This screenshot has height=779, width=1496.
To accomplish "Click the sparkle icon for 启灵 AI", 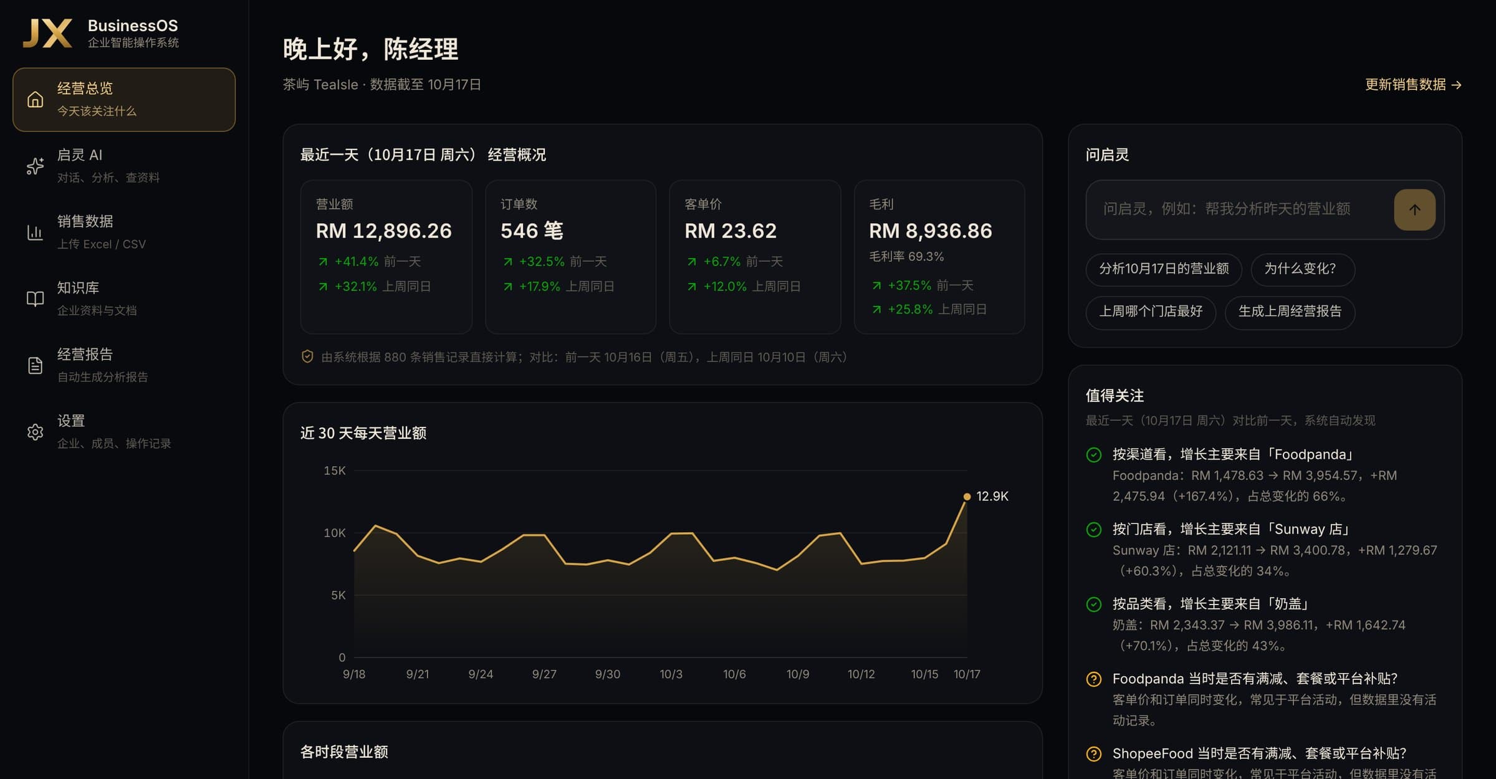I will [36, 166].
